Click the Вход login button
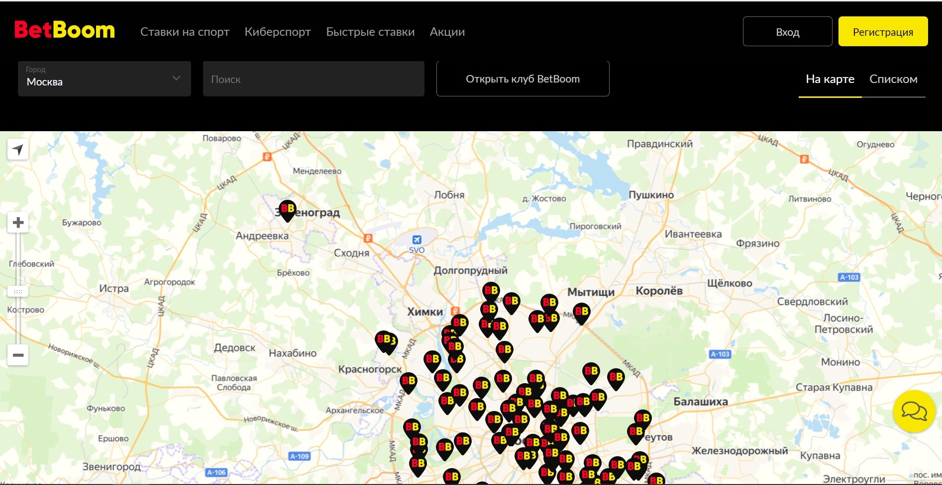This screenshot has height=485, width=942. [787, 32]
